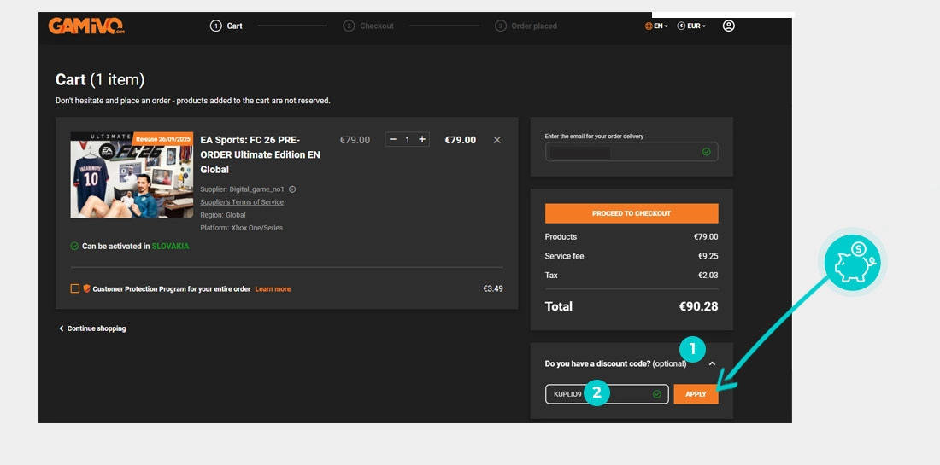Go to the Cart step
This screenshot has height=465, width=940.
point(226,26)
